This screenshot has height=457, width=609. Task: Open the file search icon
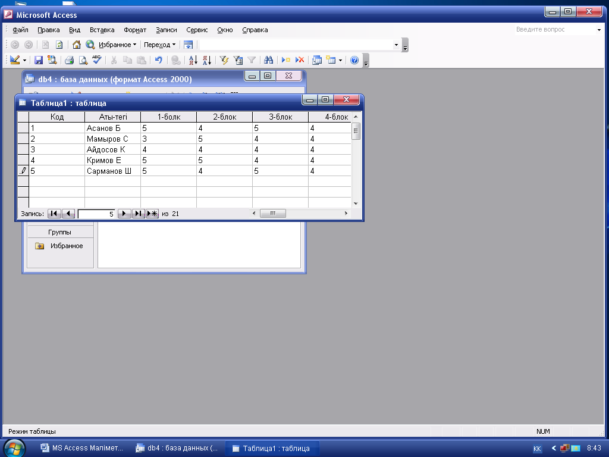point(52,60)
